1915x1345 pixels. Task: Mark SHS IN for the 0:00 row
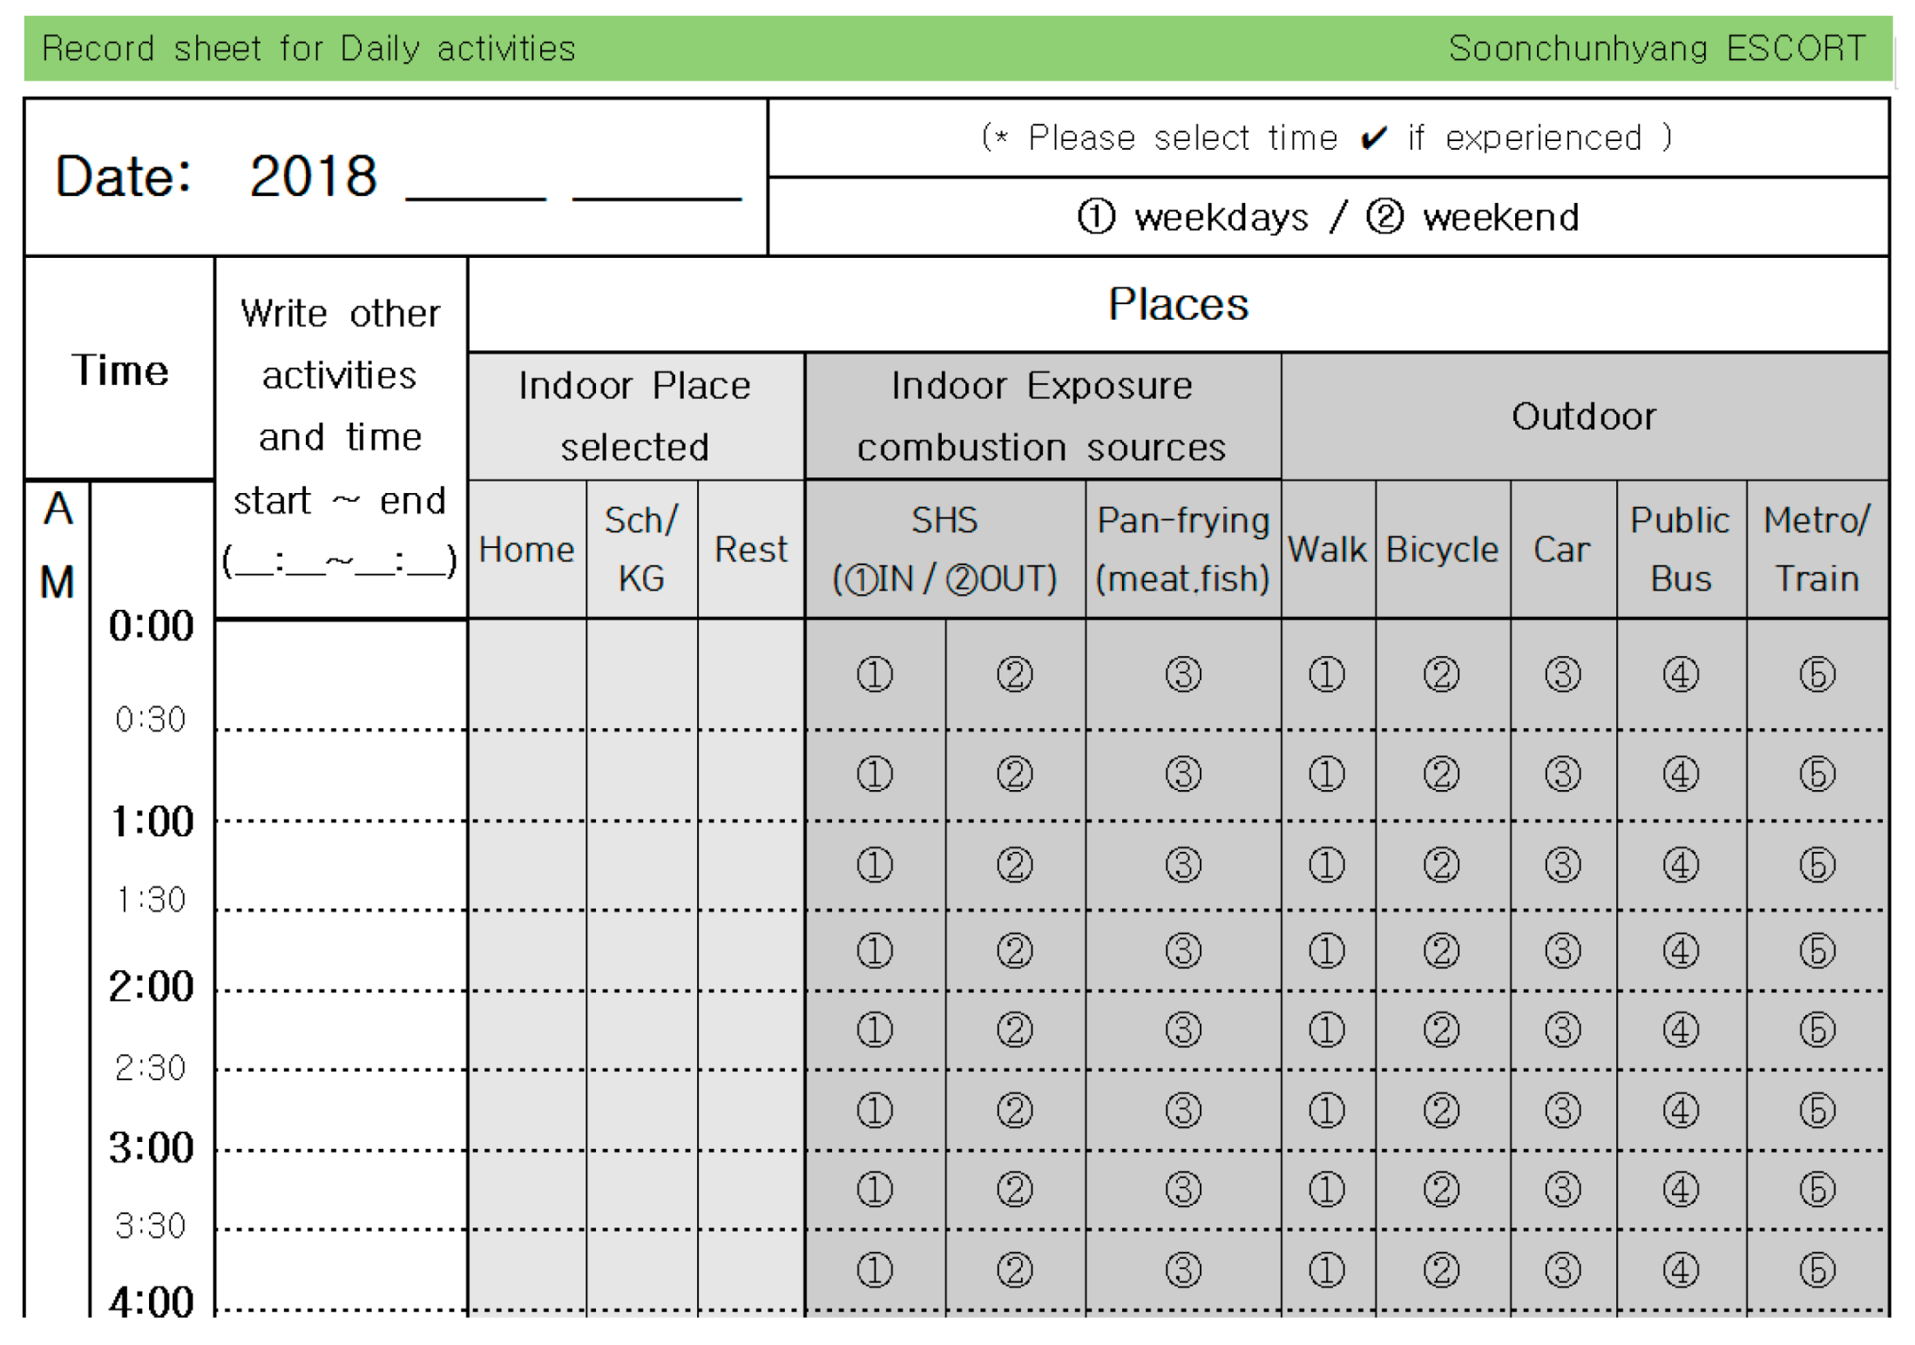[874, 674]
